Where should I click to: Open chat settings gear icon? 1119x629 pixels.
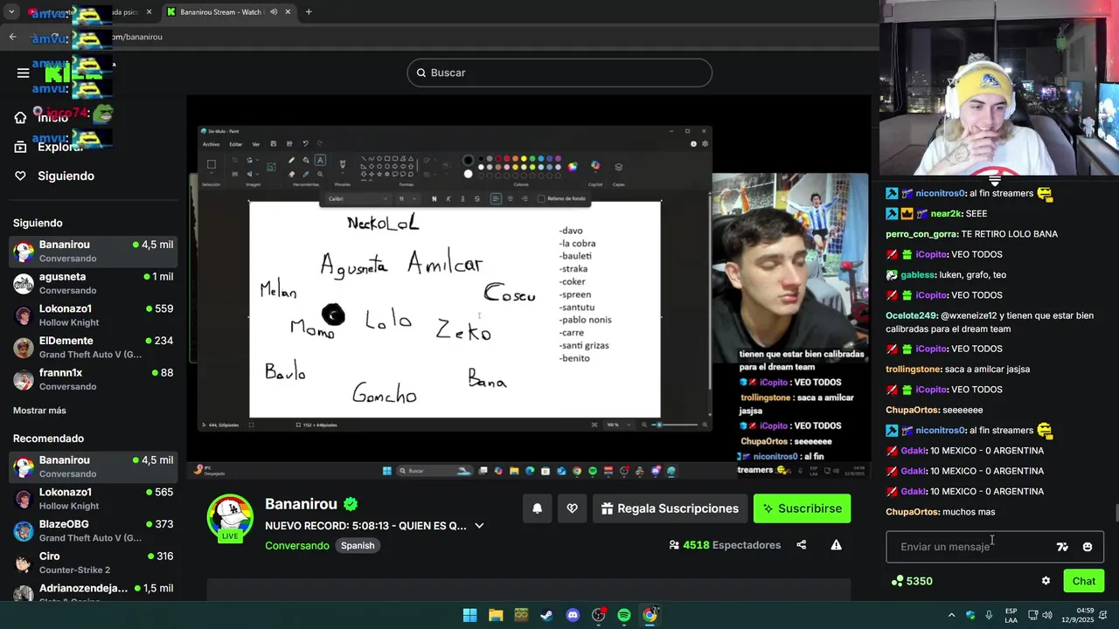1046,581
